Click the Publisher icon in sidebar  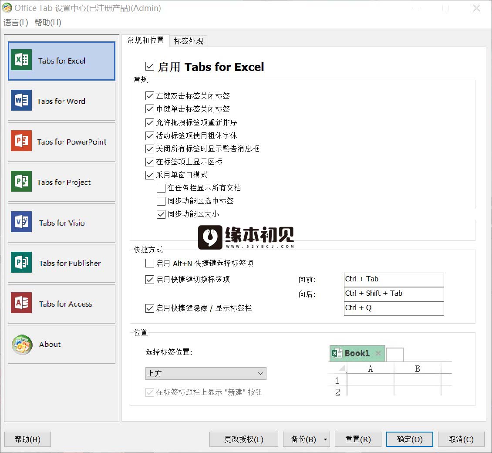point(21,262)
